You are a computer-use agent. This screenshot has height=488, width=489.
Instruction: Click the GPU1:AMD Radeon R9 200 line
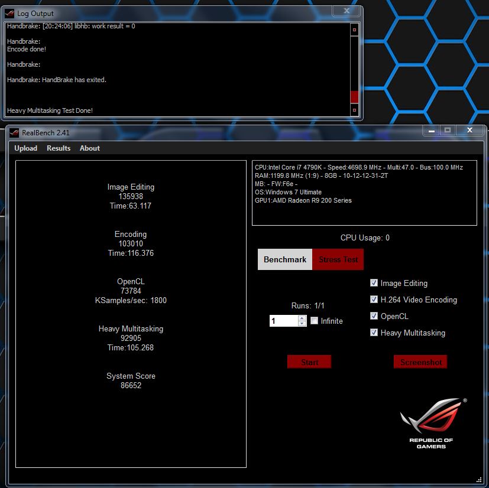(303, 200)
